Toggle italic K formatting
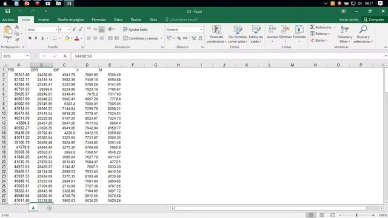The image size is (388, 218). point(36,38)
